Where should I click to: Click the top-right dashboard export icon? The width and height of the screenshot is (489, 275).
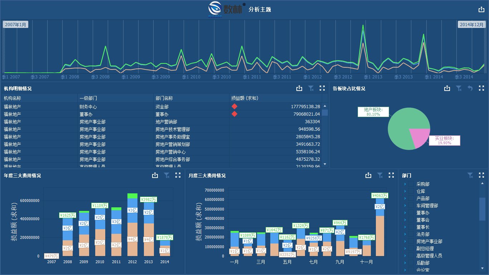click(481, 10)
